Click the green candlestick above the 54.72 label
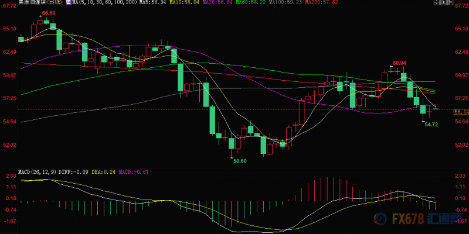The height and width of the screenshot is (234, 469). click(x=423, y=109)
